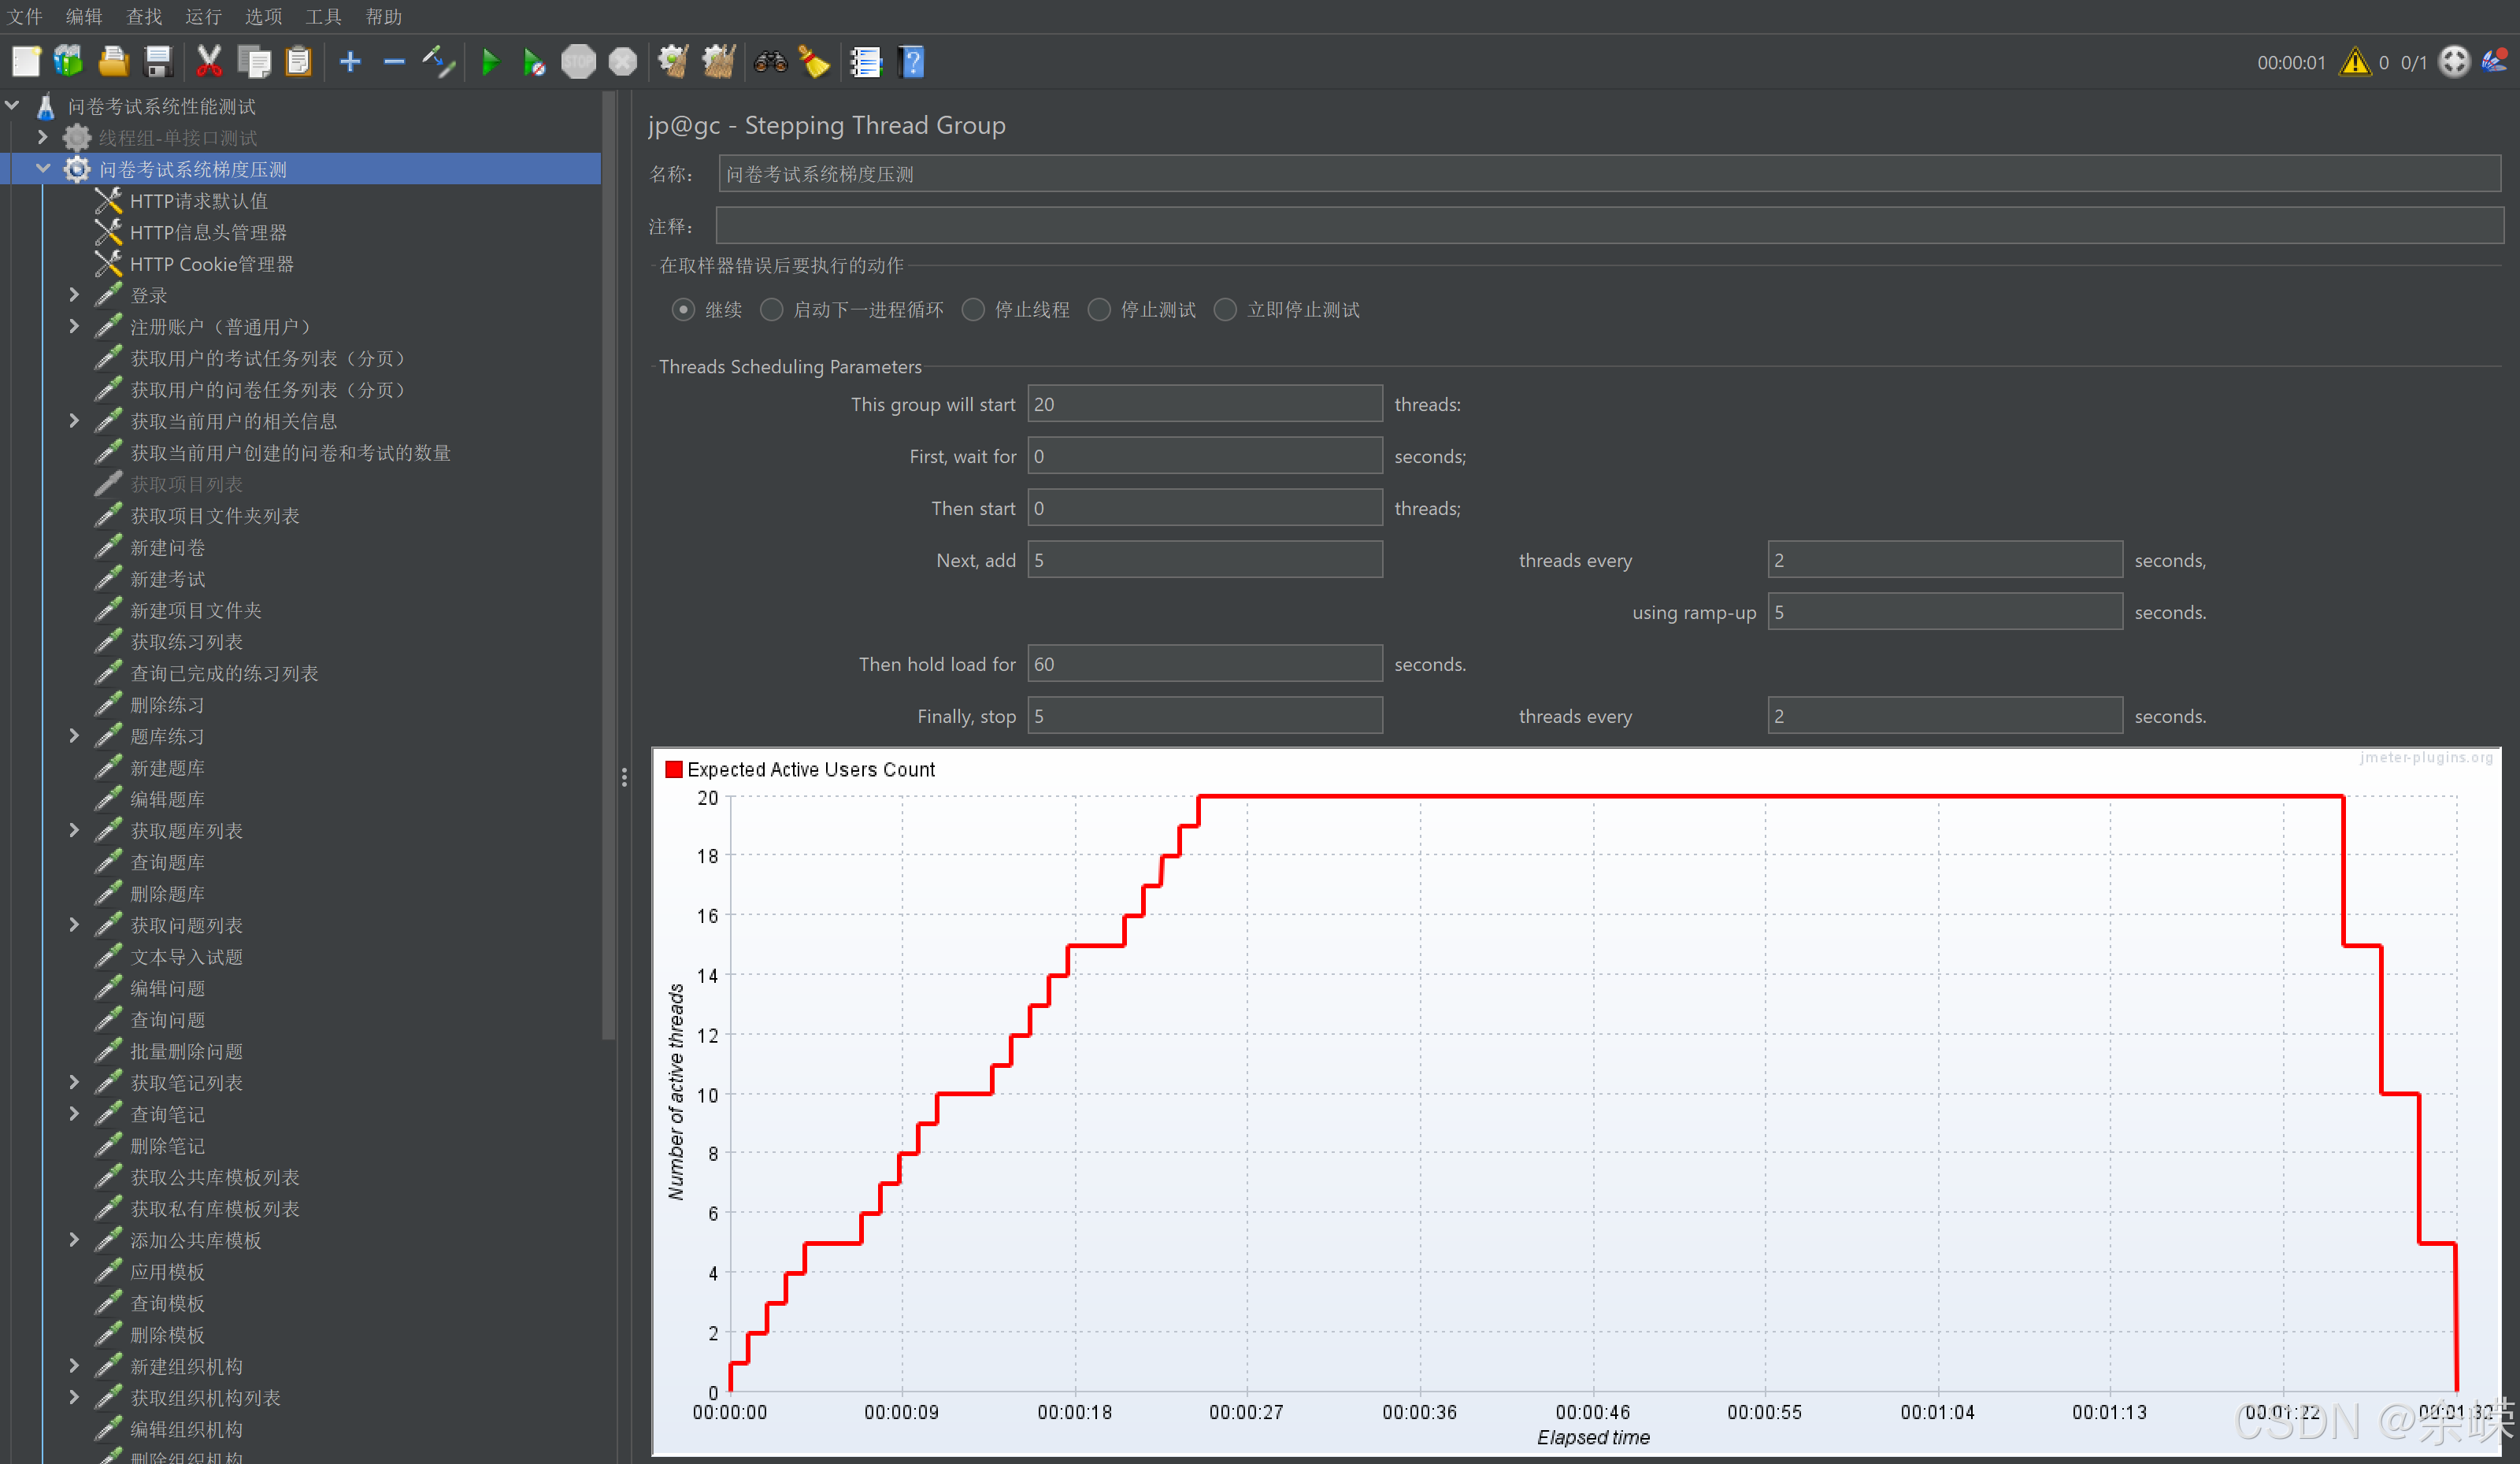This screenshot has width=2520, height=1464.
Task: Select the 继续 radio button
Action: click(x=683, y=310)
